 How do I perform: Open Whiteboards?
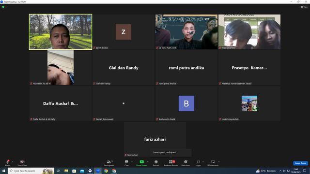(213, 163)
